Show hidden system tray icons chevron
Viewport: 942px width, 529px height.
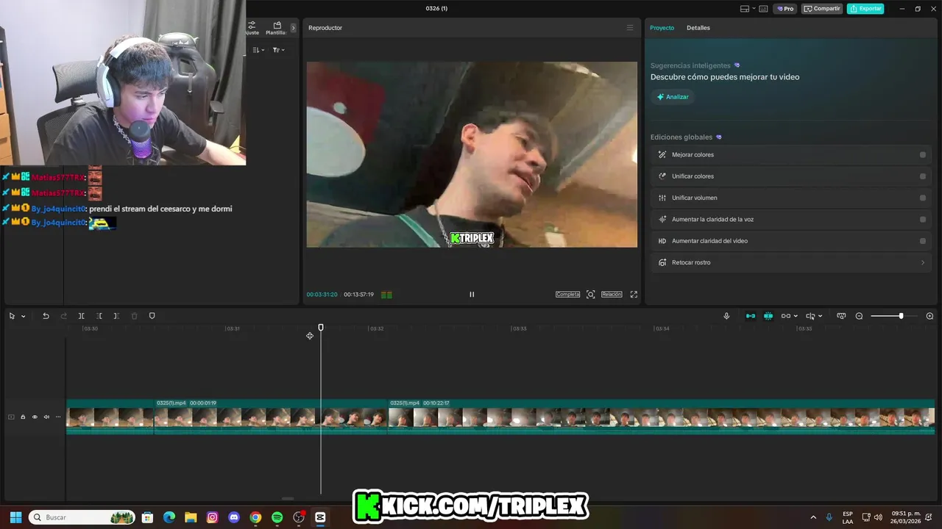813,517
